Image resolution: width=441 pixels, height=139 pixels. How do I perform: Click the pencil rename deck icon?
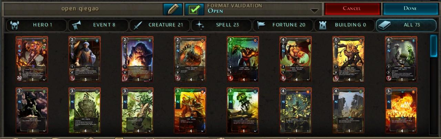tap(173, 9)
